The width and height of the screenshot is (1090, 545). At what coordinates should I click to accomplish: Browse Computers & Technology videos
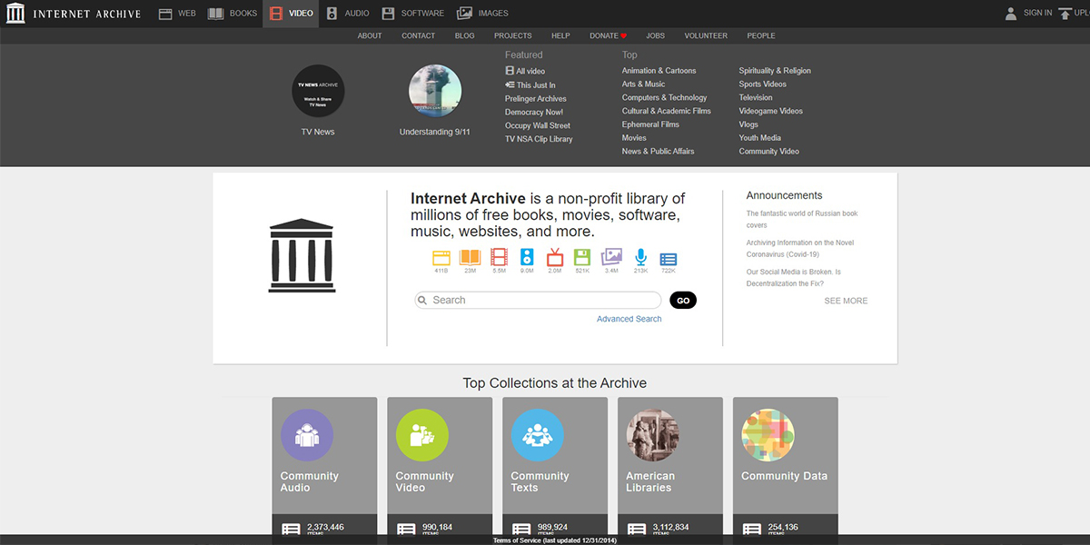tap(665, 97)
